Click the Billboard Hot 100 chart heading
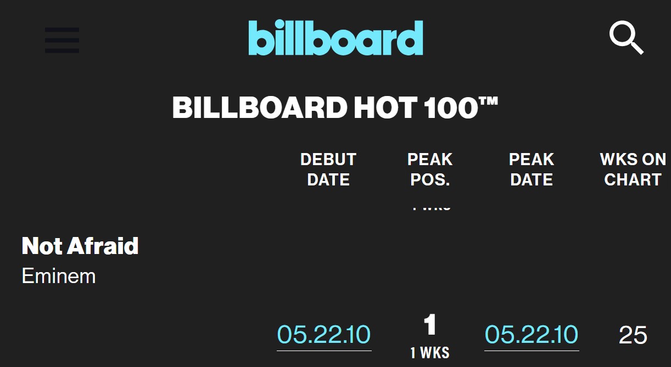 coord(335,108)
